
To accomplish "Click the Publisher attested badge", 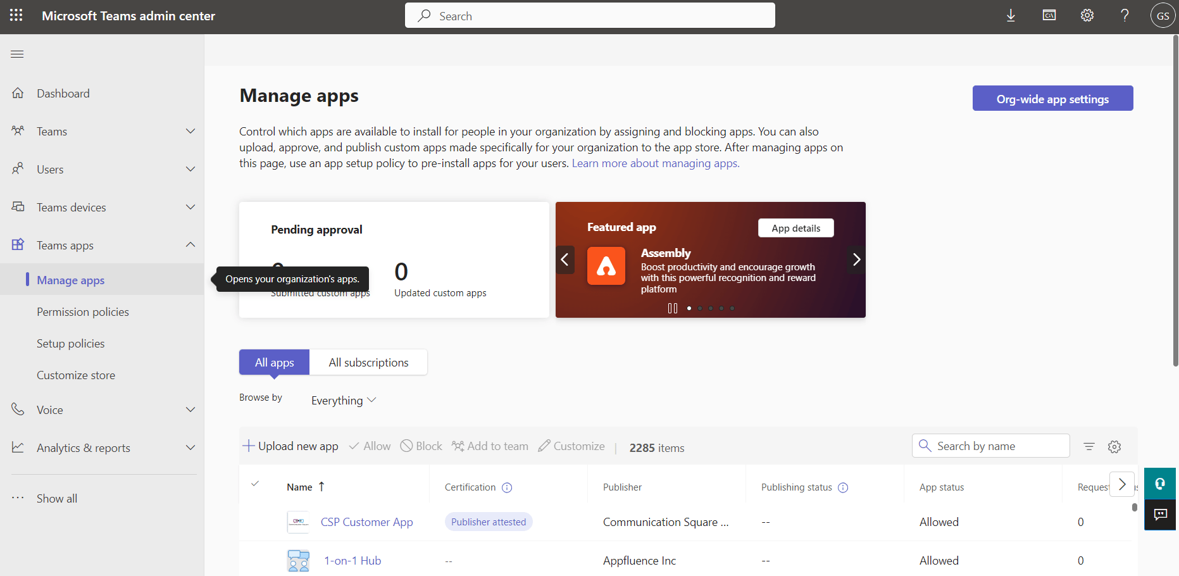I will [x=489, y=522].
